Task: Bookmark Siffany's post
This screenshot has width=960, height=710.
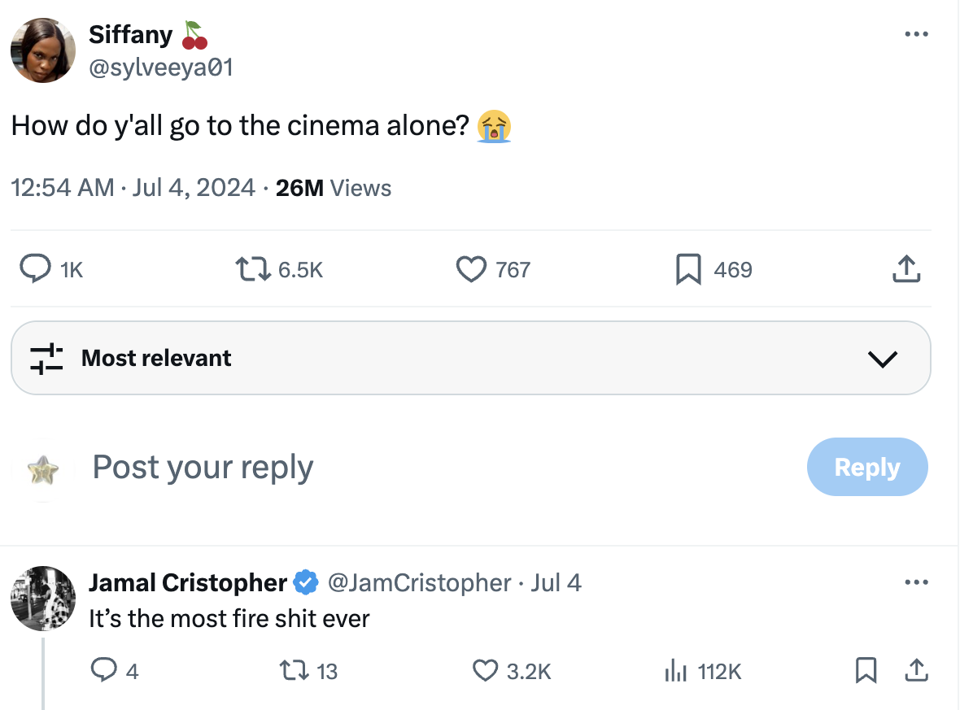Action: [x=688, y=269]
